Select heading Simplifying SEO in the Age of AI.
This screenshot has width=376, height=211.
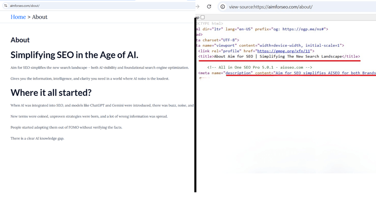pyautogui.click(x=74, y=55)
